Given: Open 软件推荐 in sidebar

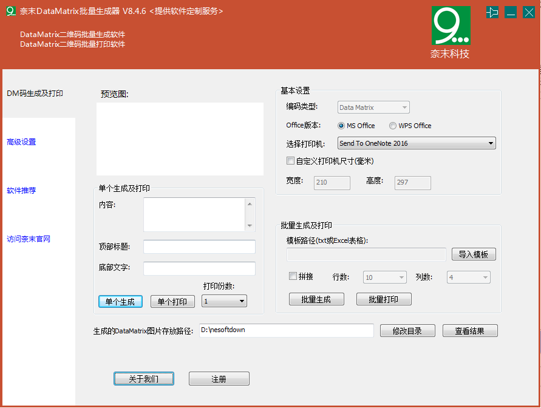Looking at the screenshot, I should pos(21,191).
